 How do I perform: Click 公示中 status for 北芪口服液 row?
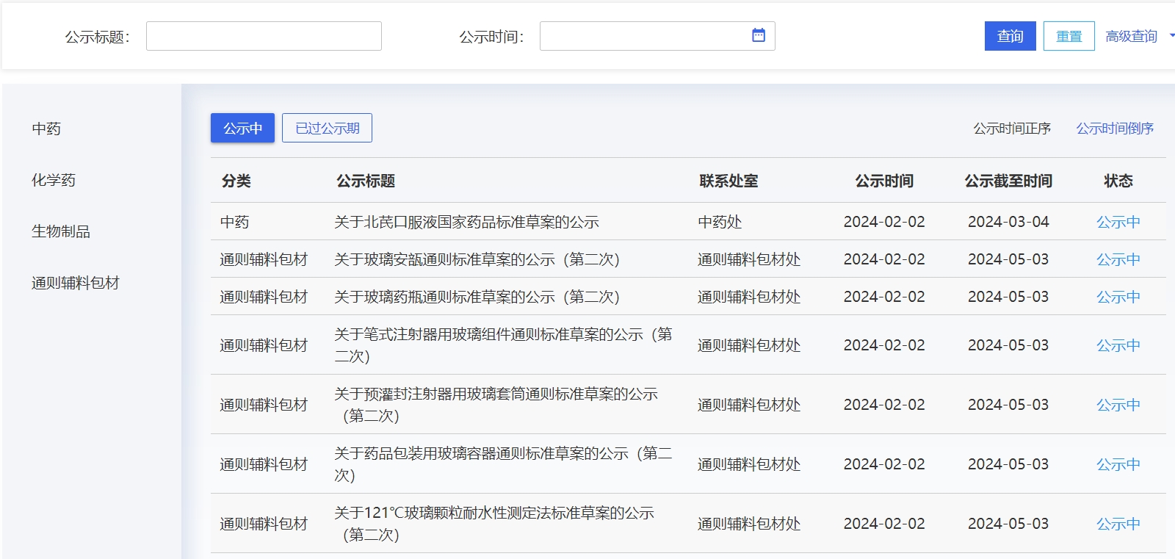(1118, 222)
